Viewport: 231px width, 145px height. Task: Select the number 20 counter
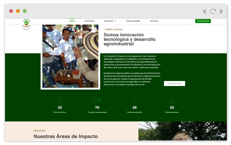click(x=172, y=107)
